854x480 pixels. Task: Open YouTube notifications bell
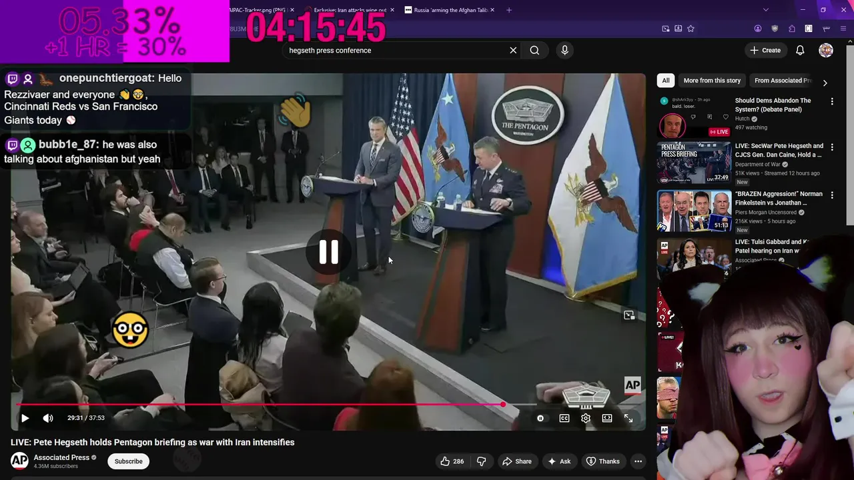coord(800,50)
